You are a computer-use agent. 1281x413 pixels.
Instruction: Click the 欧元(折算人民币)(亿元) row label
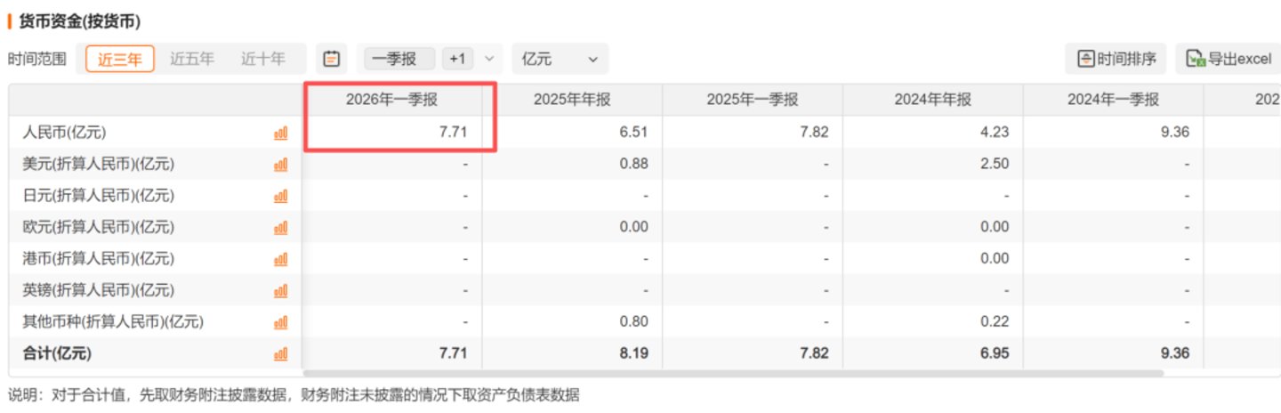click(98, 228)
